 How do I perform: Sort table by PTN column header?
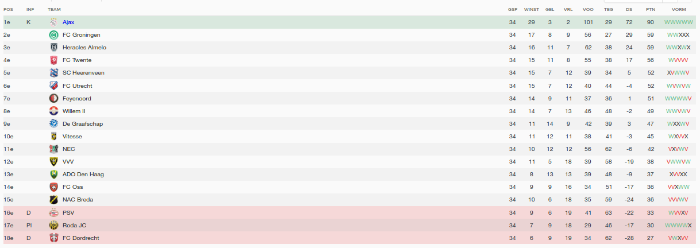coord(650,10)
